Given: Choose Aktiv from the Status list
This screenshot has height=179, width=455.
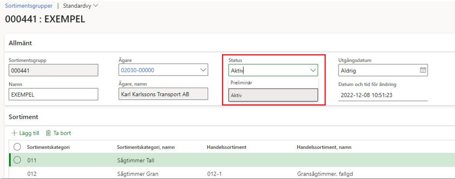Looking at the screenshot, I should (x=273, y=96).
